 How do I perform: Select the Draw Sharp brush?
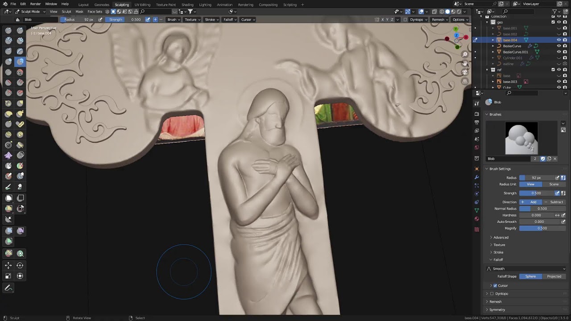click(x=20, y=30)
